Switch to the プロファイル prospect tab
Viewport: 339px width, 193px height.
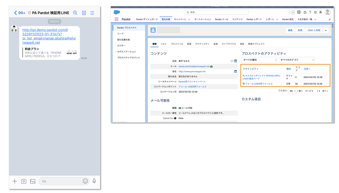tap(177, 44)
